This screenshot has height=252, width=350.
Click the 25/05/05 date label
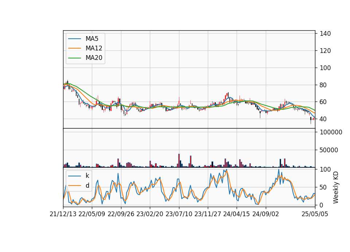click(315, 214)
